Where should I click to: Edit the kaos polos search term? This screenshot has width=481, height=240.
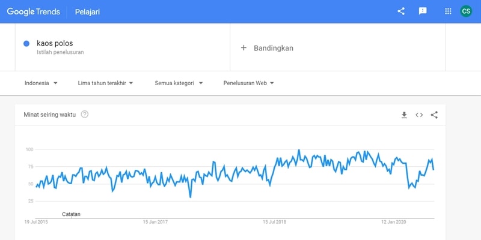point(55,43)
